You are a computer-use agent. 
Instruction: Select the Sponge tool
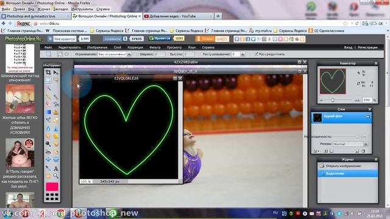pos(56,136)
